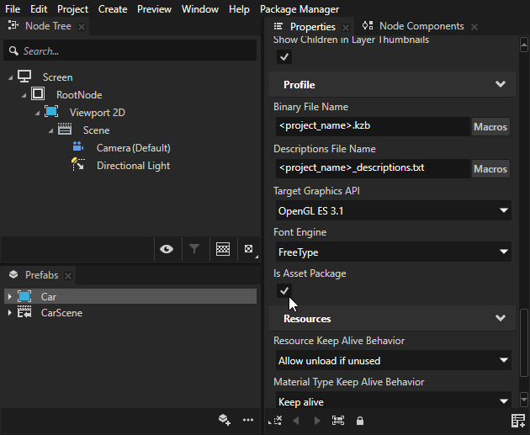The image size is (530, 435).
Task: Click the Properties scrollbar up arrow
Action: point(524,45)
